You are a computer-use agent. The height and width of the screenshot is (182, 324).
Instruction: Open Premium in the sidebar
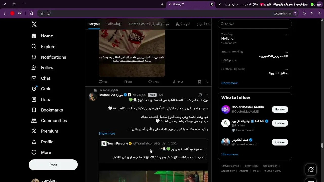tap(45, 131)
